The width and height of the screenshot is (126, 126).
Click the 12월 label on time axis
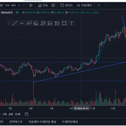(x=113, y=108)
